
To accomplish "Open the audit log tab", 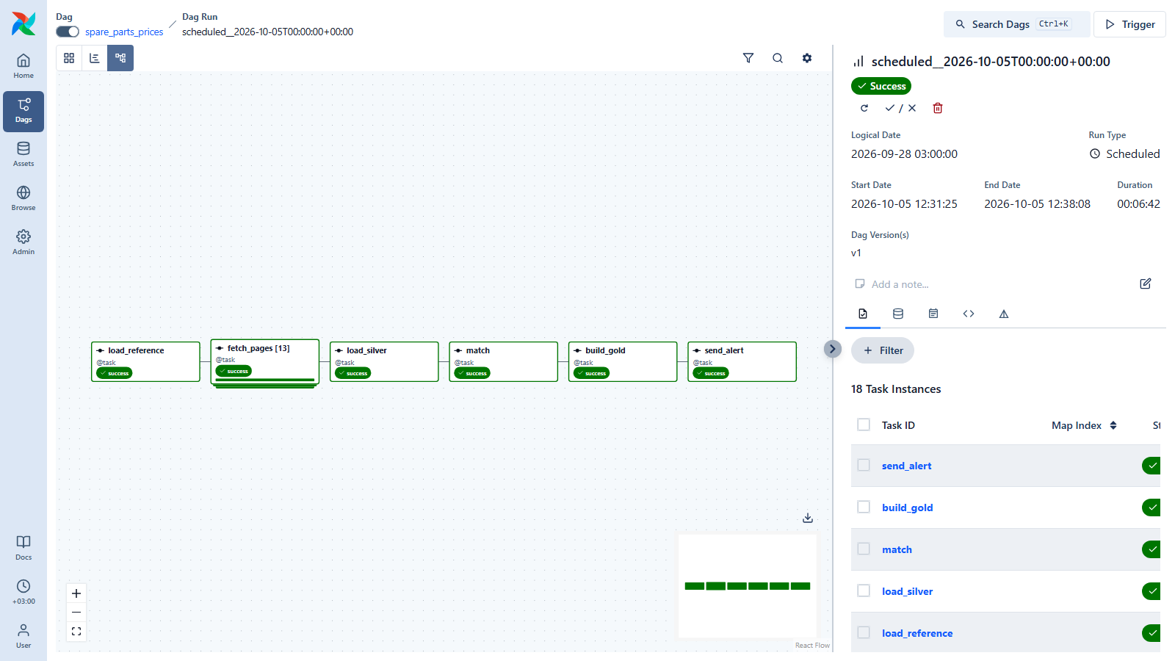I will click(933, 314).
